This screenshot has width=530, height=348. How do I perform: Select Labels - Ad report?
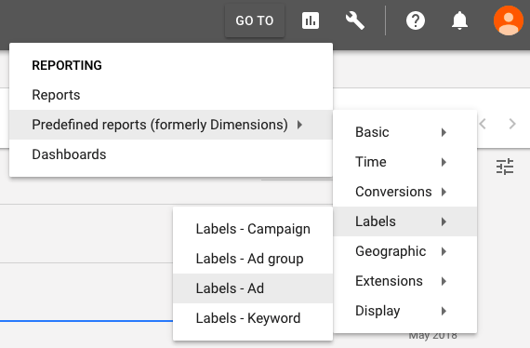[x=253, y=288]
